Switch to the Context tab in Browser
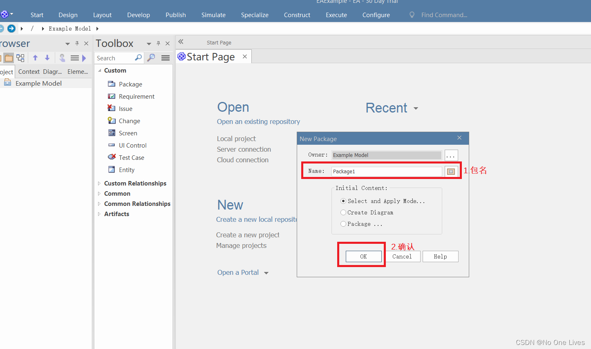 29,71
